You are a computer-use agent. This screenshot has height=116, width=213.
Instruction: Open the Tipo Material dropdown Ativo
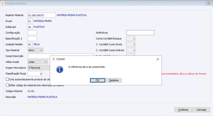point(35,50)
